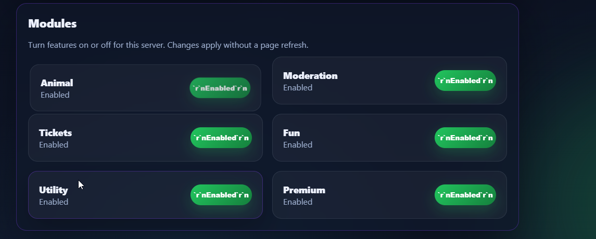Click the Enabled status under Moderation
The height and width of the screenshot is (239, 596).
click(298, 88)
